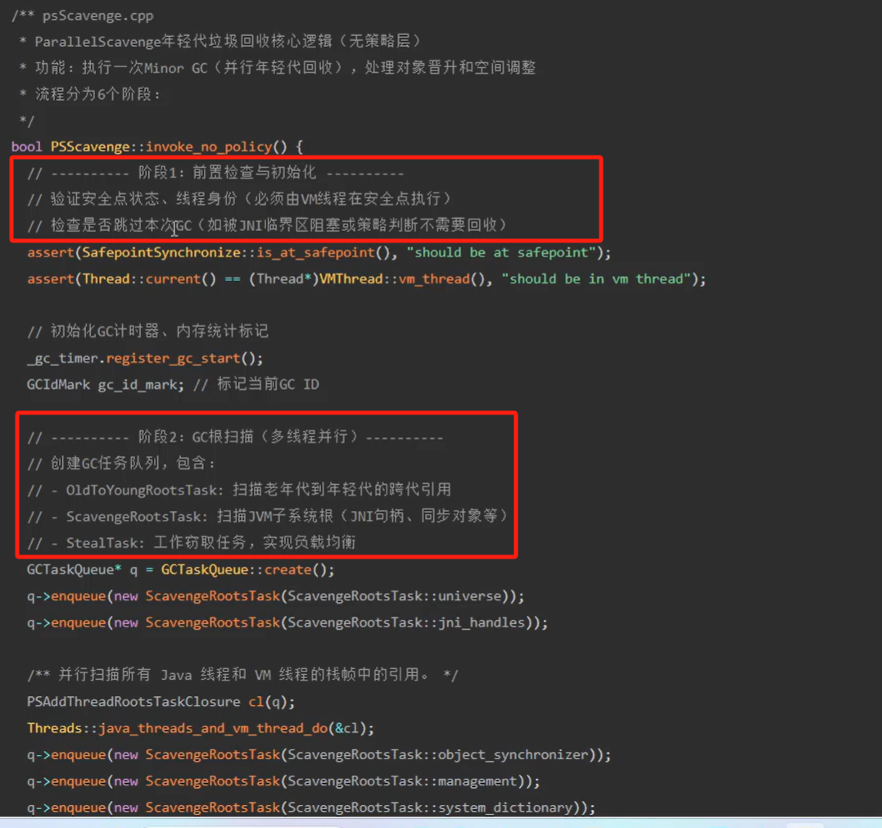The image size is (882, 828).
Task: Click the 阶段1 前置检查与初始化 comment line
Action: (215, 173)
